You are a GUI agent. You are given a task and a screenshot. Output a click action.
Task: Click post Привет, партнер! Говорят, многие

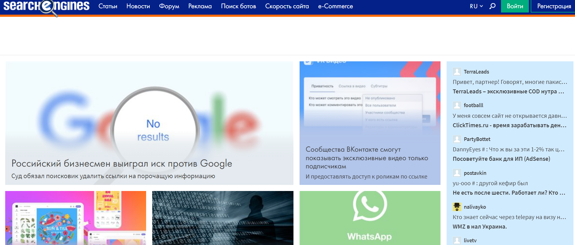click(510, 82)
